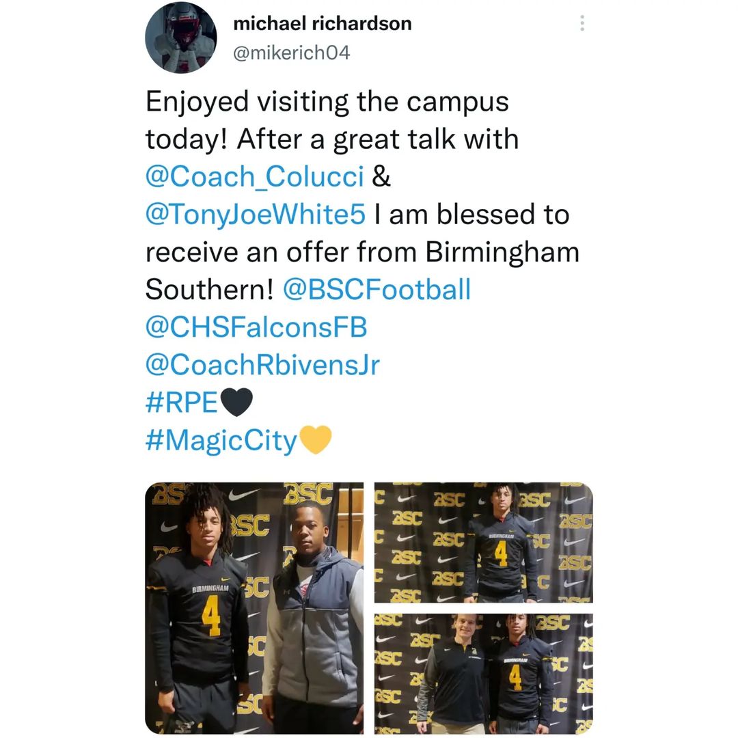
Task: Open the bottom-right photo with smiling coach
Action: click(x=483, y=674)
